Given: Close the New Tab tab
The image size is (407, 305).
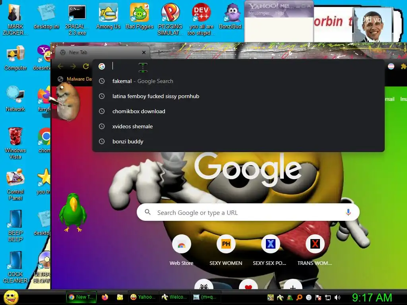Looking at the screenshot, I should pos(144,52).
